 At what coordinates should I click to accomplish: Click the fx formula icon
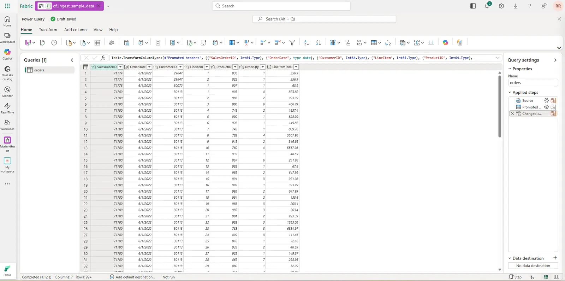pyautogui.click(x=103, y=58)
